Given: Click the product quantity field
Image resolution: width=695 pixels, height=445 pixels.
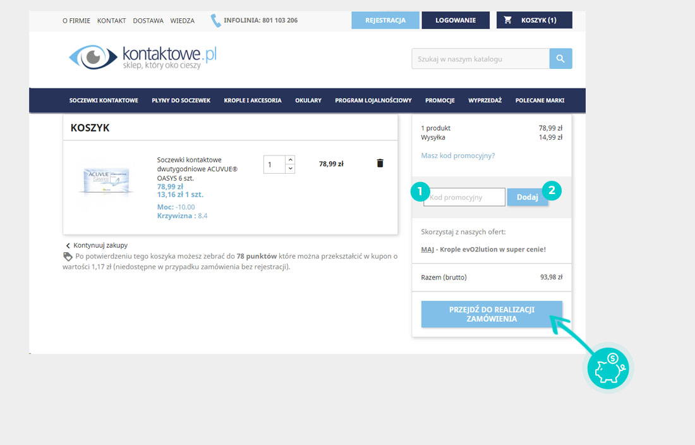Looking at the screenshot, I should pyautogui.click(x=274, y=164).
